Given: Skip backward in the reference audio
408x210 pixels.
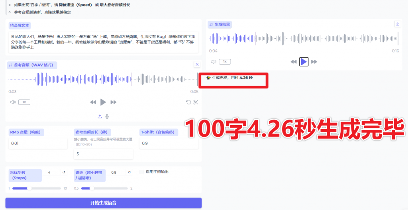Looking at the screenshot, I should tap(93, 102).
